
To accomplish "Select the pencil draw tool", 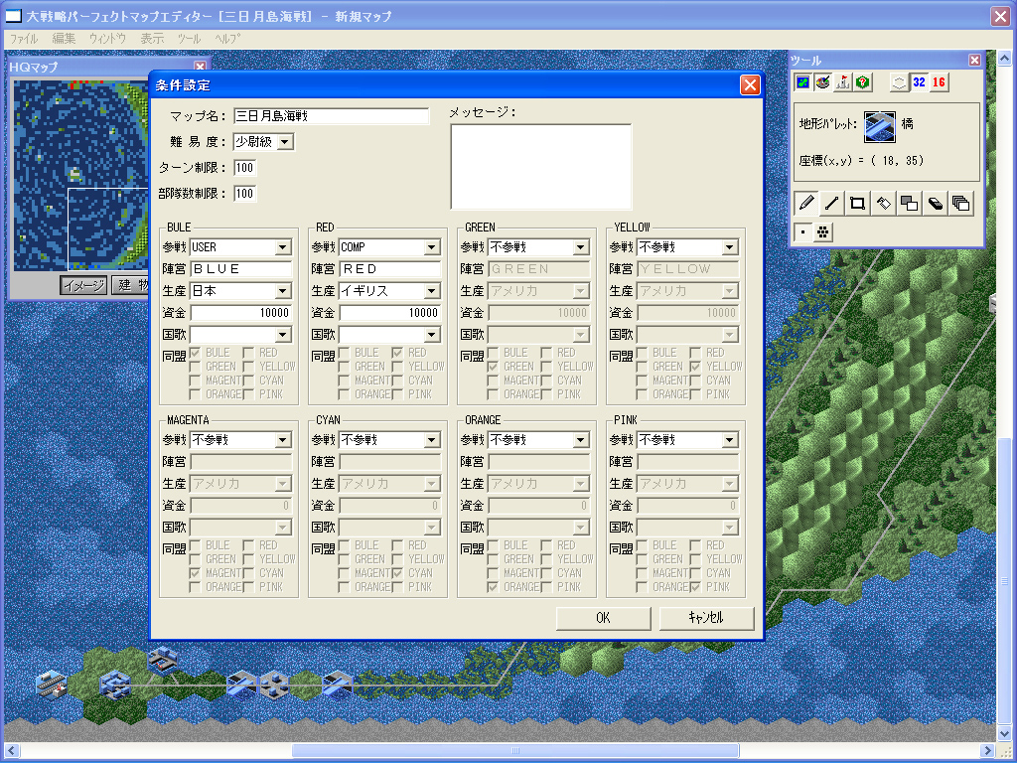I will point(806,204).
